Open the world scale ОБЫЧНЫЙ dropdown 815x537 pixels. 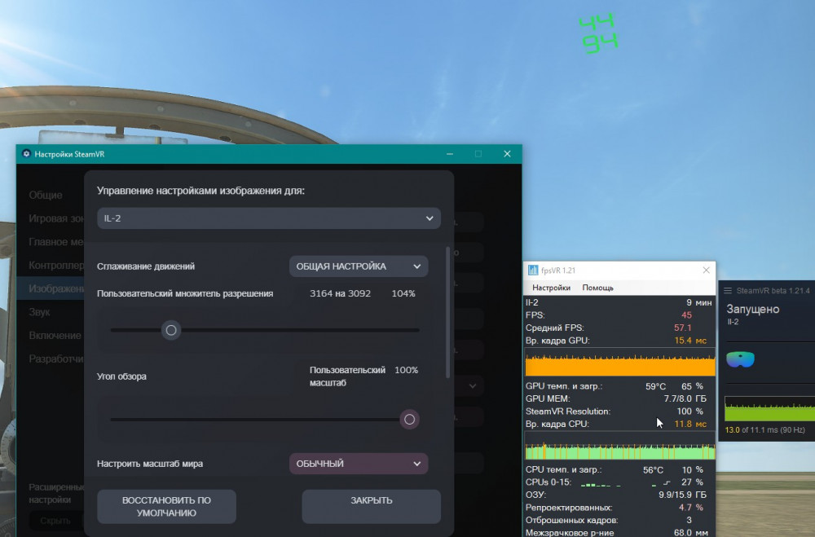pos(359,464)
